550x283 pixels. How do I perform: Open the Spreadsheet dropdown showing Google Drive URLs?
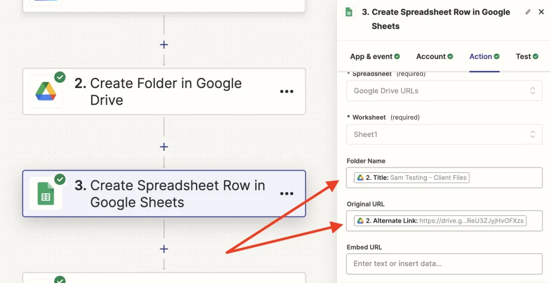click(x=444, y=91)
